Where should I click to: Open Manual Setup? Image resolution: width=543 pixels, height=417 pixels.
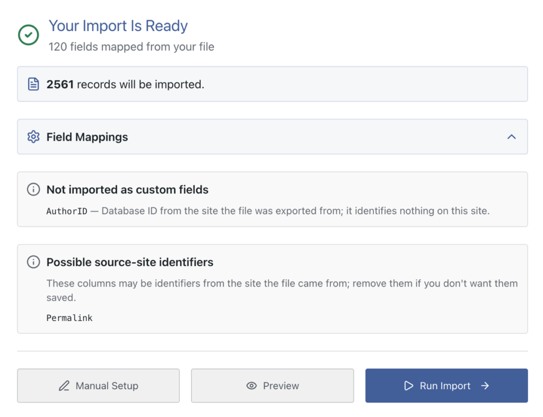point(98,386)
